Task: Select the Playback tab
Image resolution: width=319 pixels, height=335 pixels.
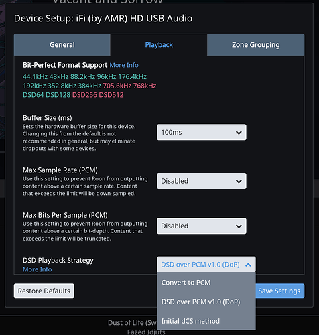Action: pos(159,45)
